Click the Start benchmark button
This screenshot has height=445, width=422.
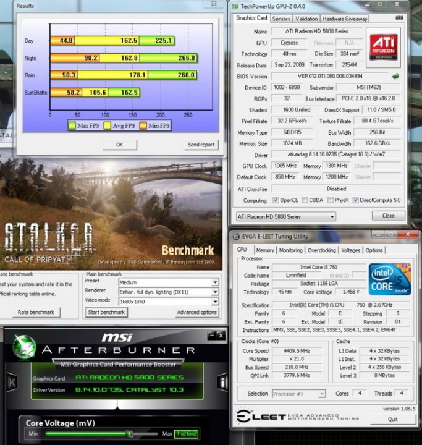tap(106, 312)
